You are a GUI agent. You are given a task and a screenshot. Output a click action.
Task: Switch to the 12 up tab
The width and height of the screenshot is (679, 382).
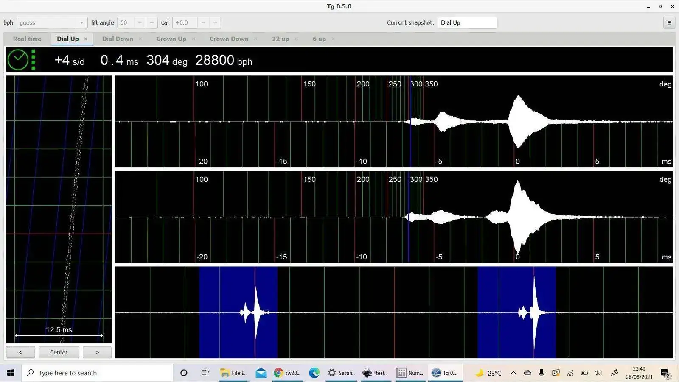[281, 39]
